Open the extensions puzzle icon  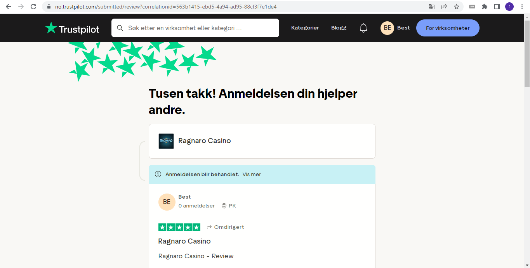coord(485,7)
